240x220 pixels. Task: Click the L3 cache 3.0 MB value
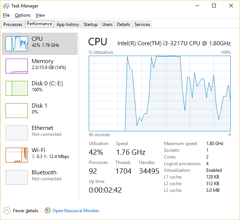pyautogui.click(x=213, y=190)
